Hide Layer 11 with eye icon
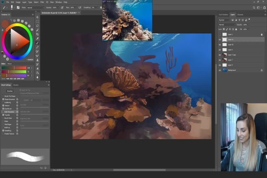 tap(220, 40)
